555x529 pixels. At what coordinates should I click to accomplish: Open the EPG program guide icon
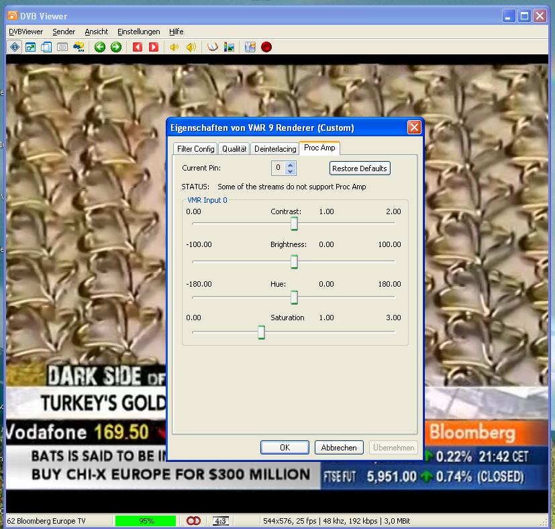(x=79, y=47)
